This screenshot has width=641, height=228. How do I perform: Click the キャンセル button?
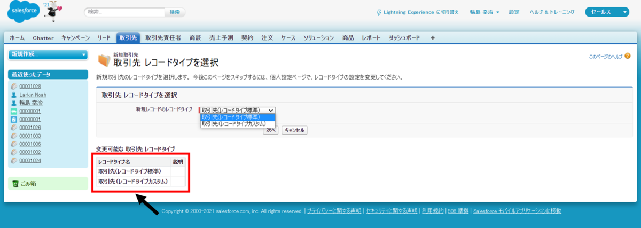(x=294, y=130)
